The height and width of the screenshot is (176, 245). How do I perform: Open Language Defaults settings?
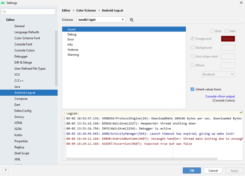27,32
